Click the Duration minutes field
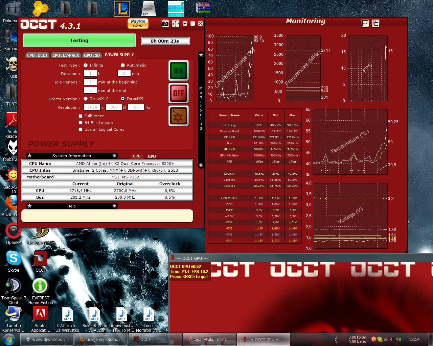433x346 pixels. 124,73
